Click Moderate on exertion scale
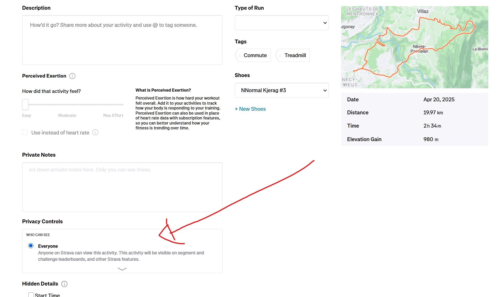The width and height of the screenshot is (499, 297). point(67,115)
